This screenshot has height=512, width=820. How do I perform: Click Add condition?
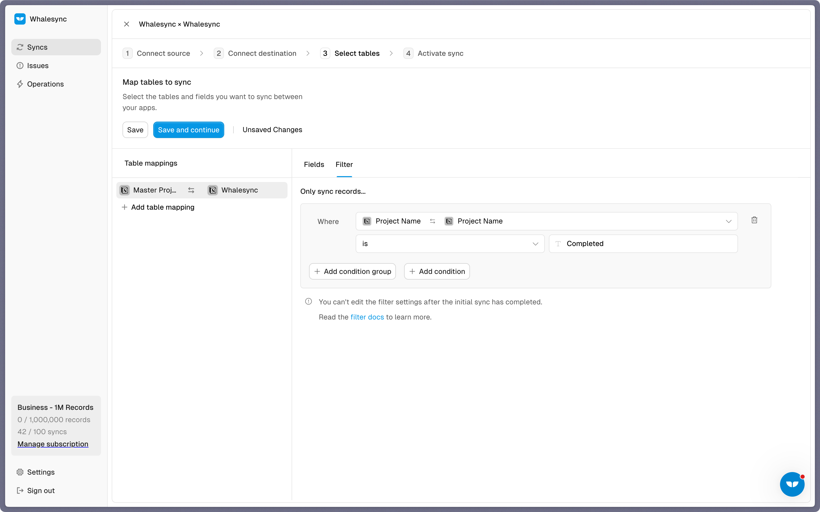pos(437,272)
